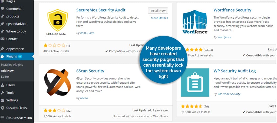The image size is (277, 123).
Task: Open the SecureMoz Security Audit title link
Action: point(101,10)
